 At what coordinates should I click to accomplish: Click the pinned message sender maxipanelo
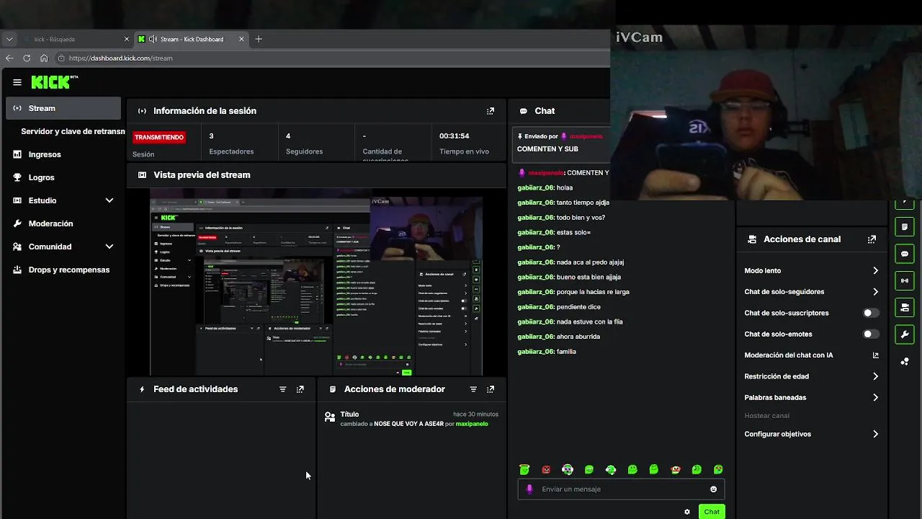(586, 136)
